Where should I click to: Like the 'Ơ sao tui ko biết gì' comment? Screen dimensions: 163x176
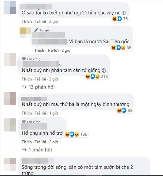point(27,22)
